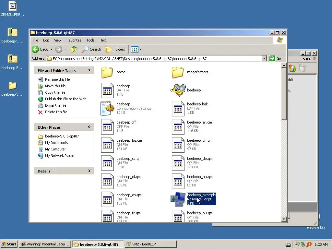
Task: Select the beebeep_cn.qm file icon
Action: 178,145
